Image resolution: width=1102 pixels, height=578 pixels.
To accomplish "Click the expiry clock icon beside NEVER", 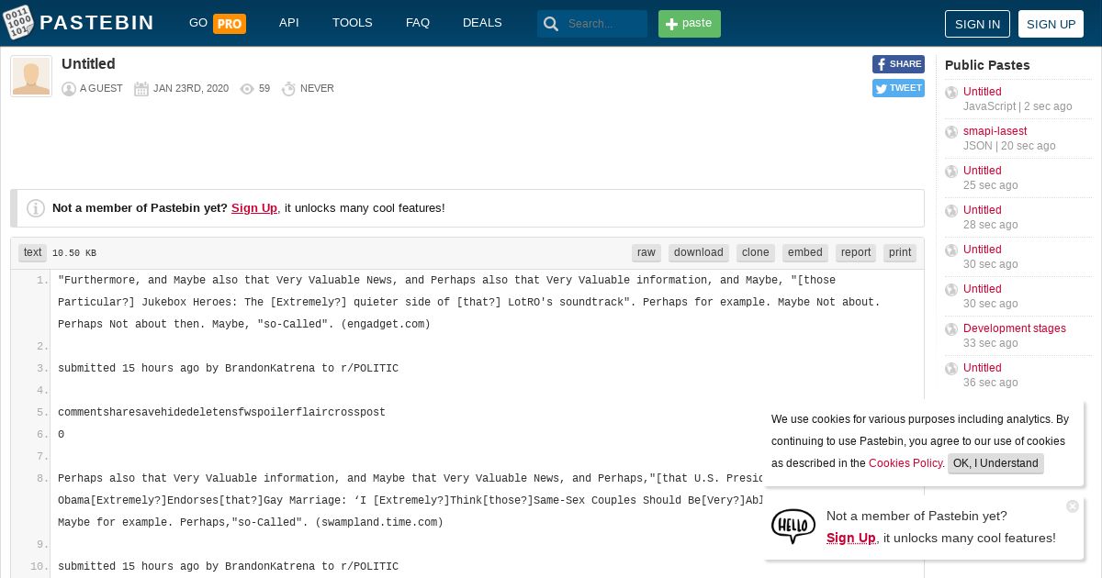I will [x=288, y=89].
